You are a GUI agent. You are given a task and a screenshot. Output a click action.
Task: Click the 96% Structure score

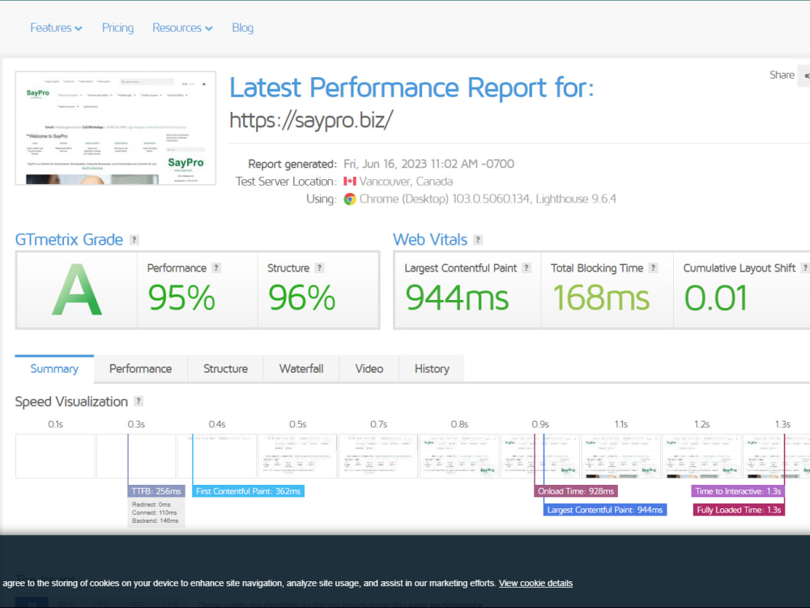301,298
